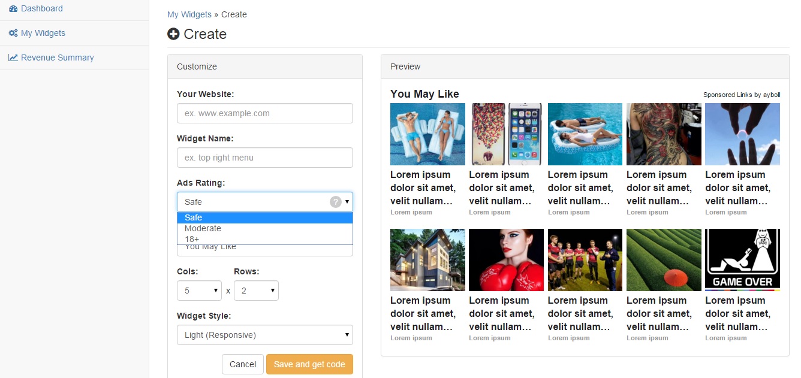801x378 pixels.
Task: Click the Sponsored Links by ayboll text
Action: click(x=742, y=95)
